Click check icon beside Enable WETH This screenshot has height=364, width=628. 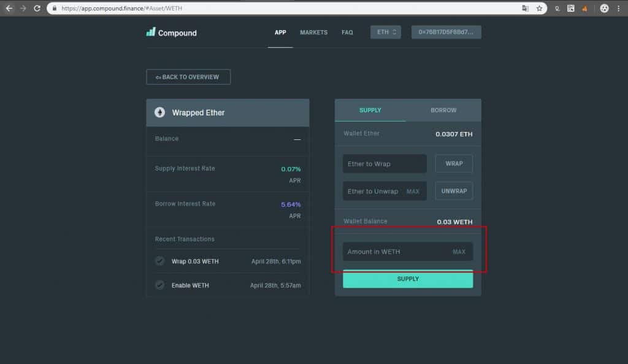point(160,285)
